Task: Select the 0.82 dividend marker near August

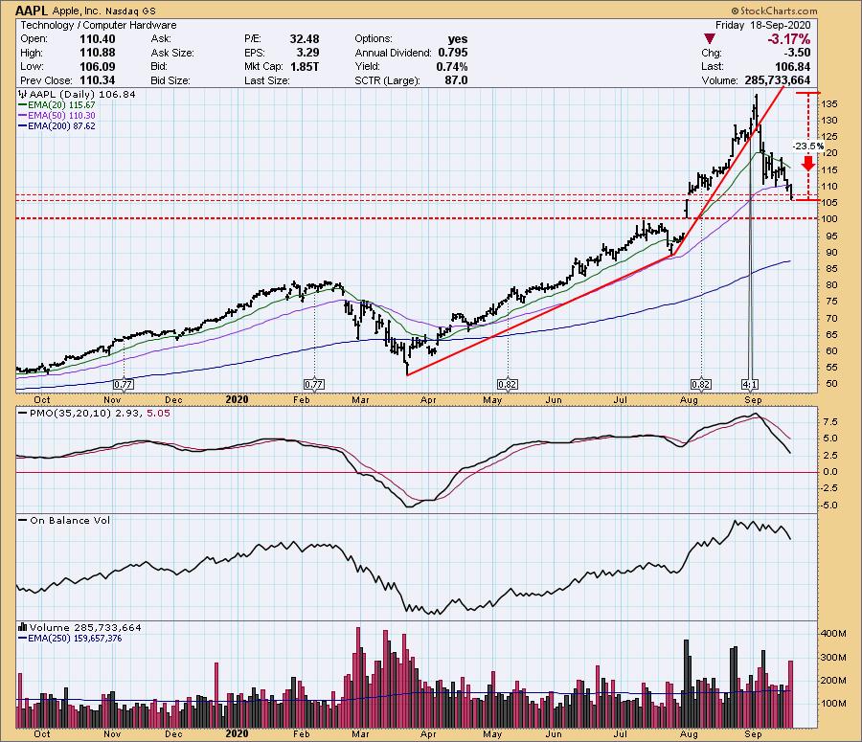Action: tap(701, 384)
